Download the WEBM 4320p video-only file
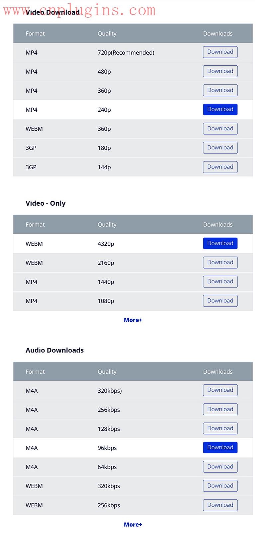Viewport: 266px width, 540px height. (220, 243)
